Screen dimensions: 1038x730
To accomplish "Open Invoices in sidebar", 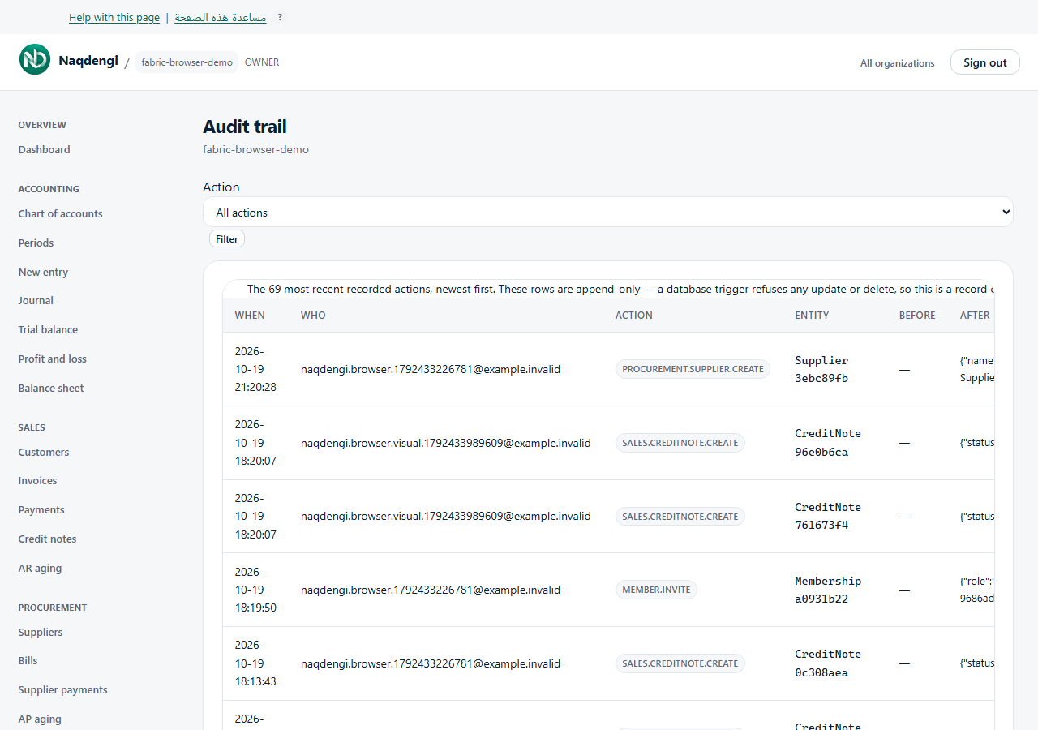I will coord(38,481).
